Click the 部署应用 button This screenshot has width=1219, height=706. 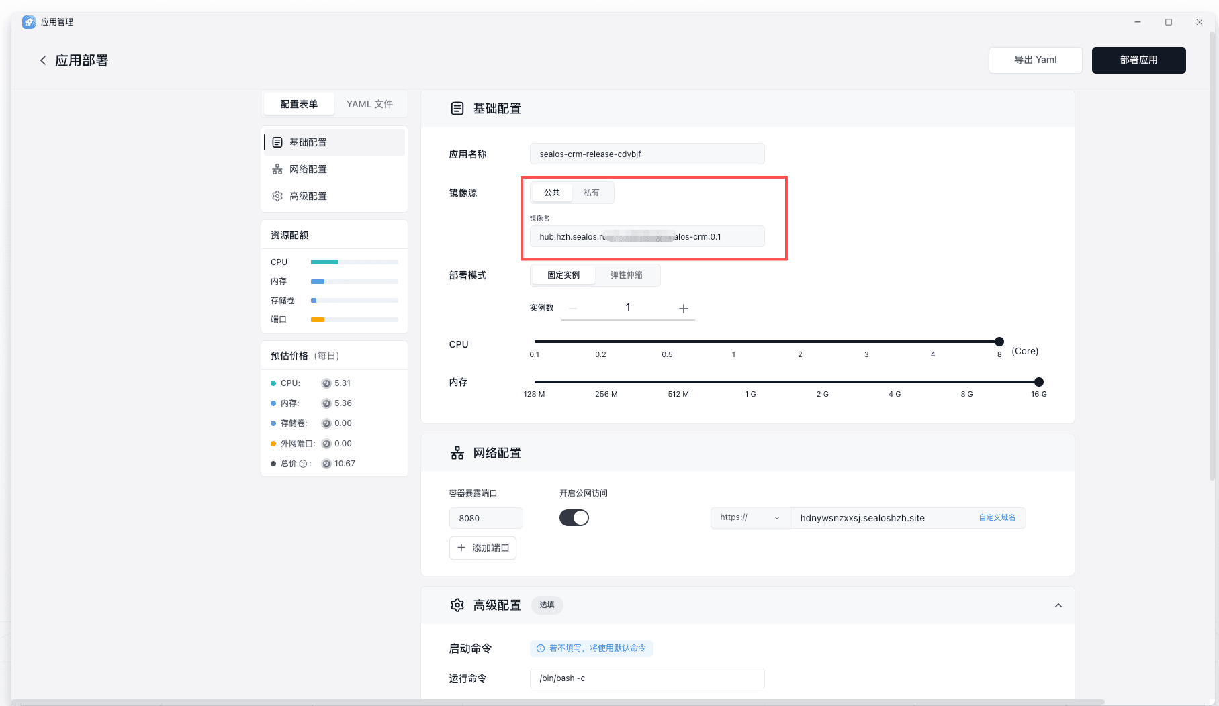1138,60
